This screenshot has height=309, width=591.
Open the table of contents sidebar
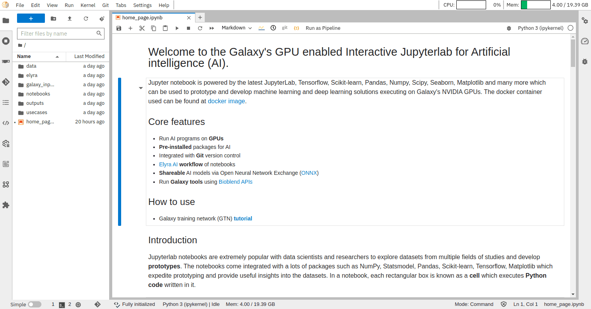[6, 102]
